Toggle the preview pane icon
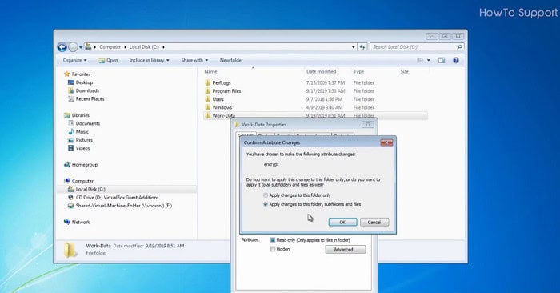 click(442, 60)
